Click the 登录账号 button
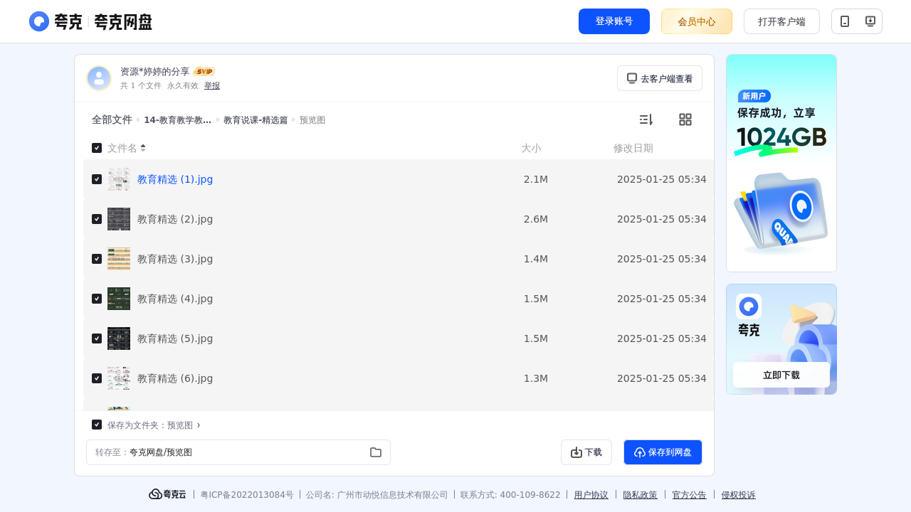The image size is (911, 512). coord(614,21)
